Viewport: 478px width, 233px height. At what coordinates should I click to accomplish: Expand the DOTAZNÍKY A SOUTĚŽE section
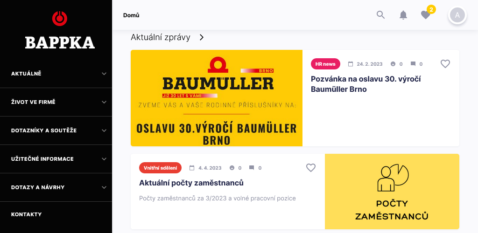[x=56, y=130]
